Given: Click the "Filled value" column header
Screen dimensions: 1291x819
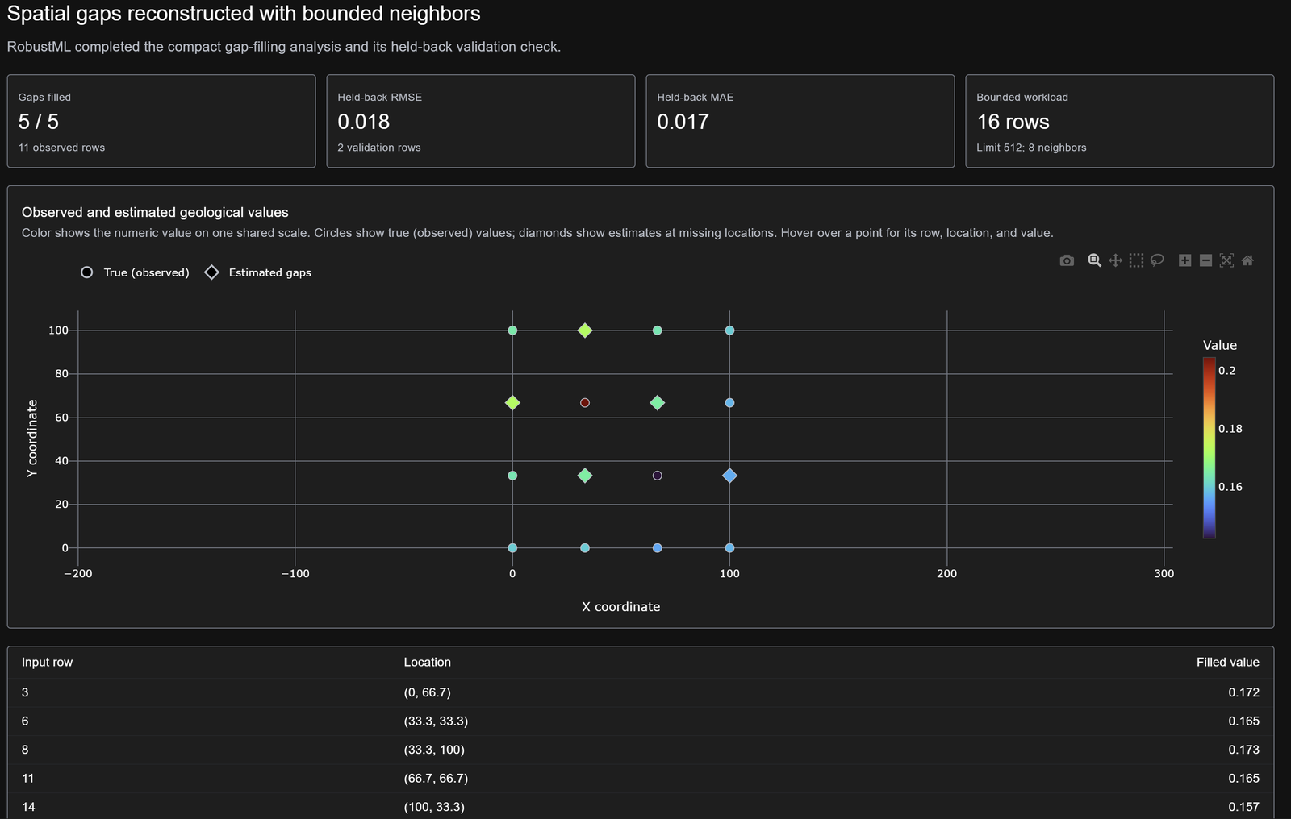Looking at the screenshot, I should [x=1228, y=662].
